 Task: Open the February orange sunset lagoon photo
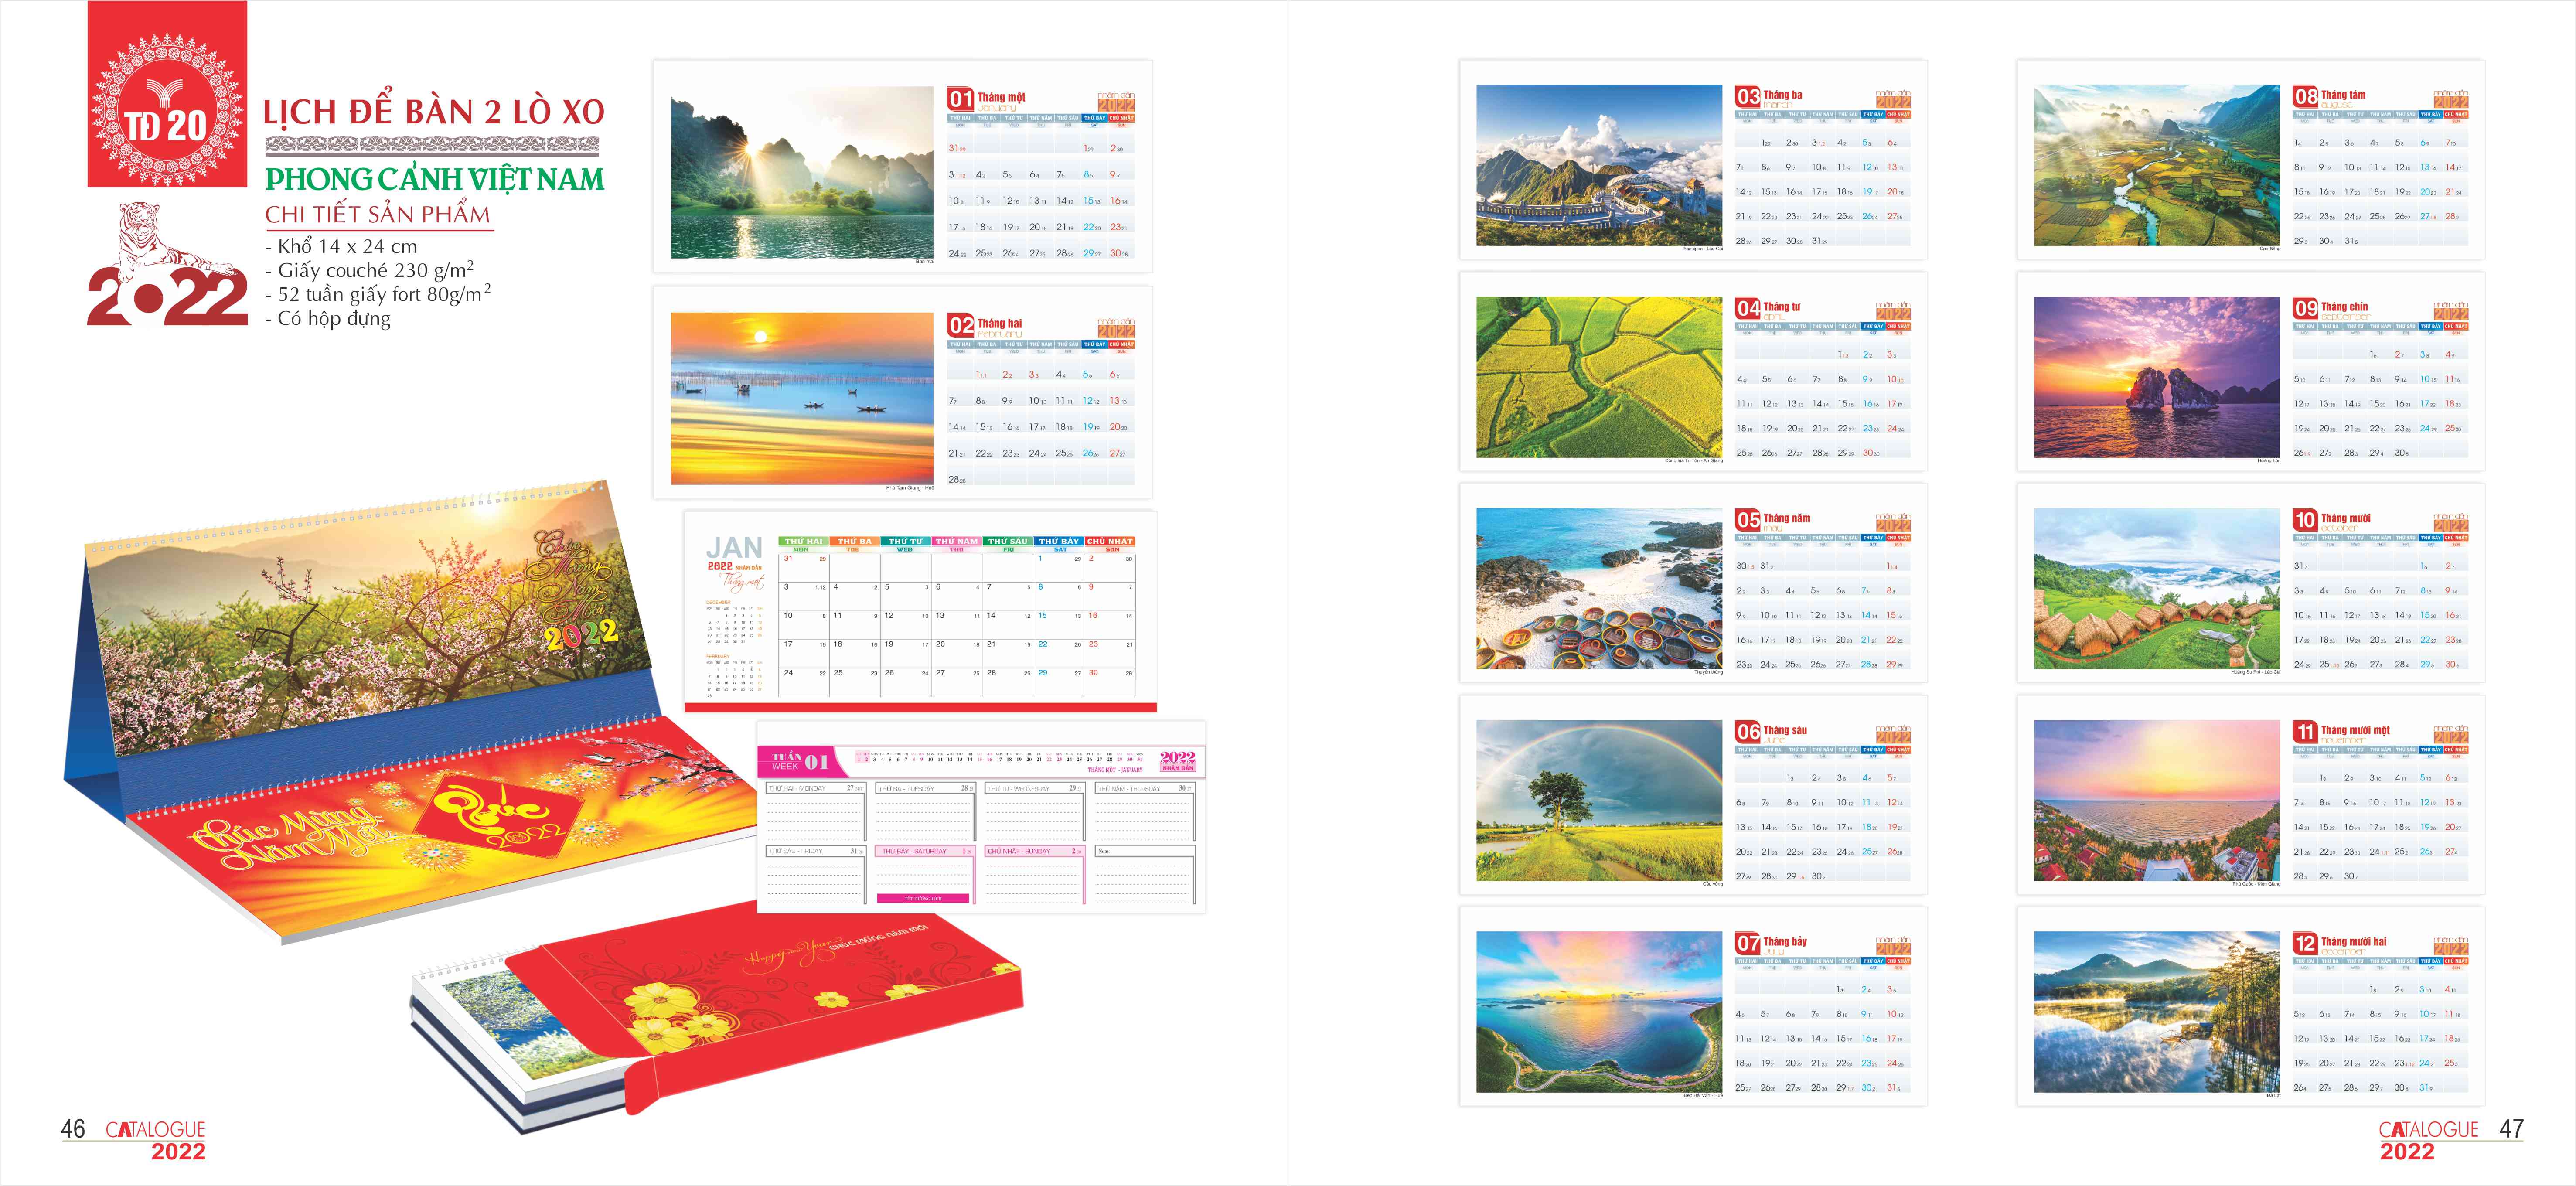pyautogui.click(x=802, y=399)
